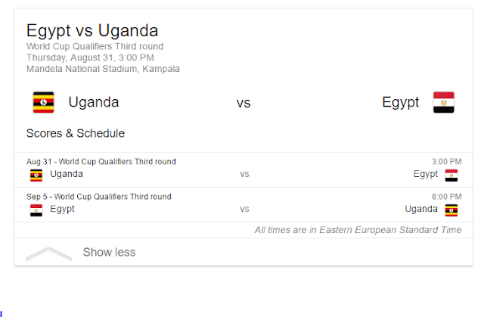Viewport: 484px width, 317px height.
Task: Click Uganda team name in Aug 31 row
Action: 67,174
